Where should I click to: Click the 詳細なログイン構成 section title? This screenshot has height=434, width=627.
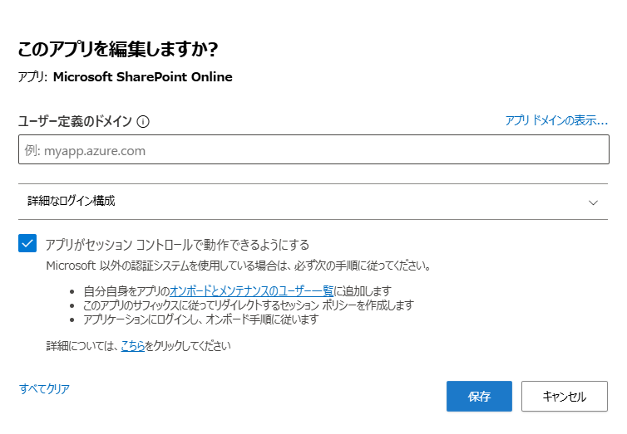tap(71, 201)
